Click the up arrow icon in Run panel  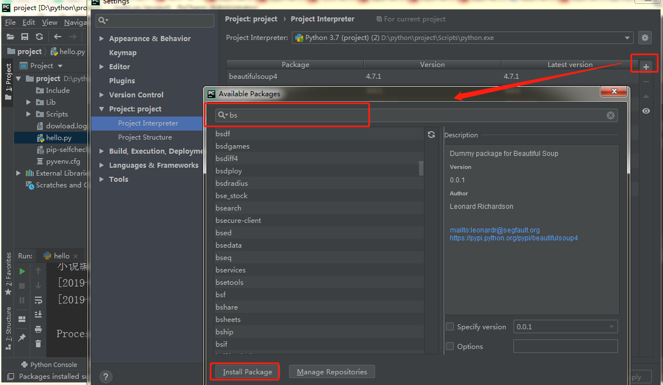pyautogui.click(x=38, y=271)
